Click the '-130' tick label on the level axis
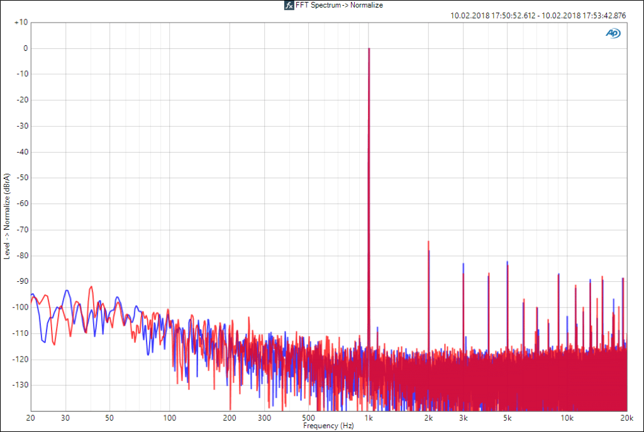 [x=21, y=385]
